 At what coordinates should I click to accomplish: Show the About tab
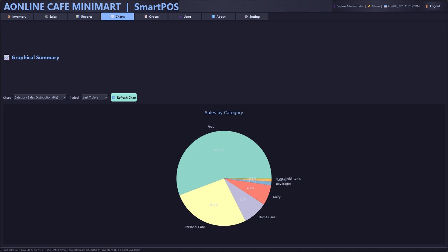(x=219, y=17)
